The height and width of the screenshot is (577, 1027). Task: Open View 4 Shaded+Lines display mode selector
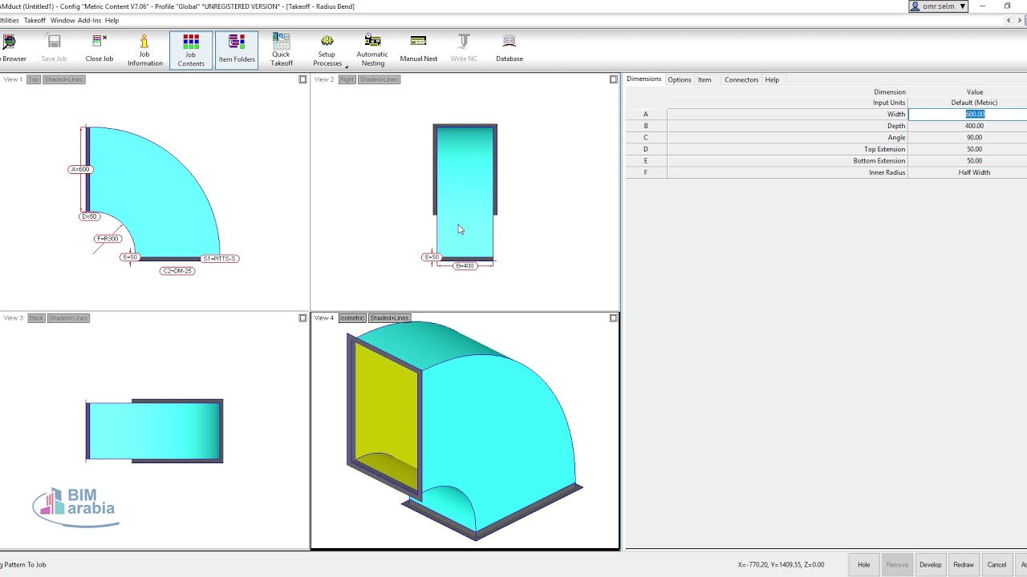(389, 318)
